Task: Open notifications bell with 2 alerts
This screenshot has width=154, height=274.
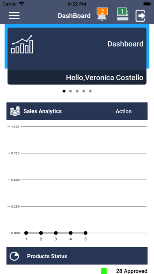Action: tap(102, 14)
